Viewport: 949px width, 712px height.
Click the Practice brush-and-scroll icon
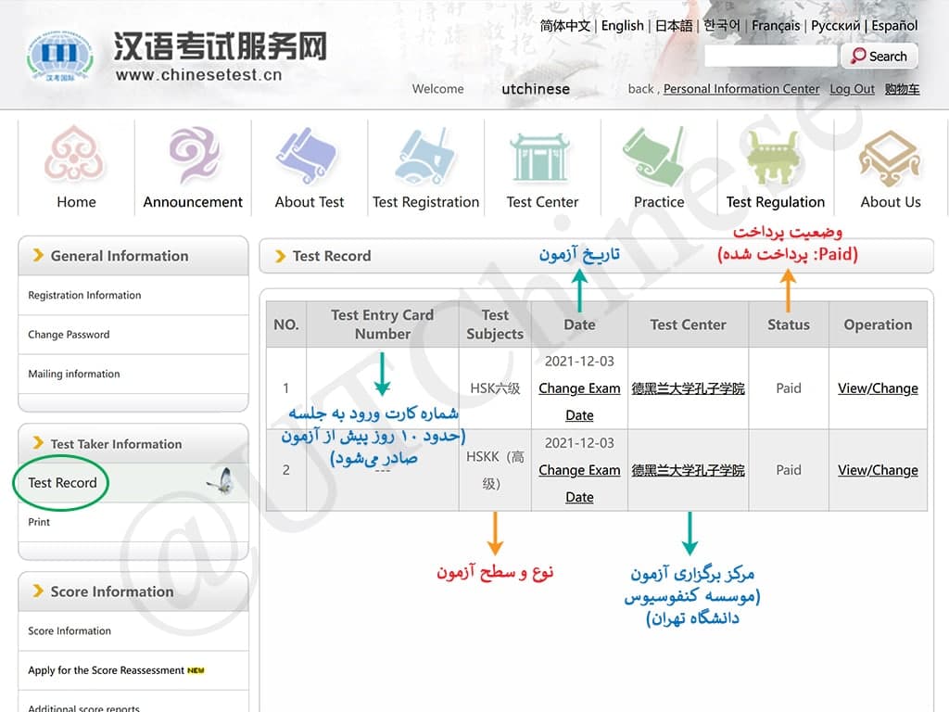coord(655,156)
